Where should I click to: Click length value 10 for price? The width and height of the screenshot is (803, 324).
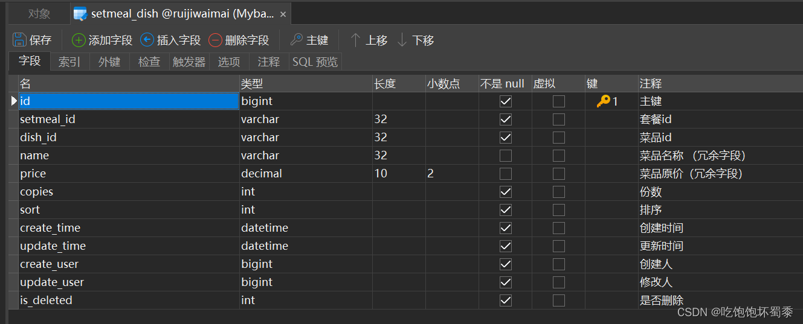click(x=399, y=174)
